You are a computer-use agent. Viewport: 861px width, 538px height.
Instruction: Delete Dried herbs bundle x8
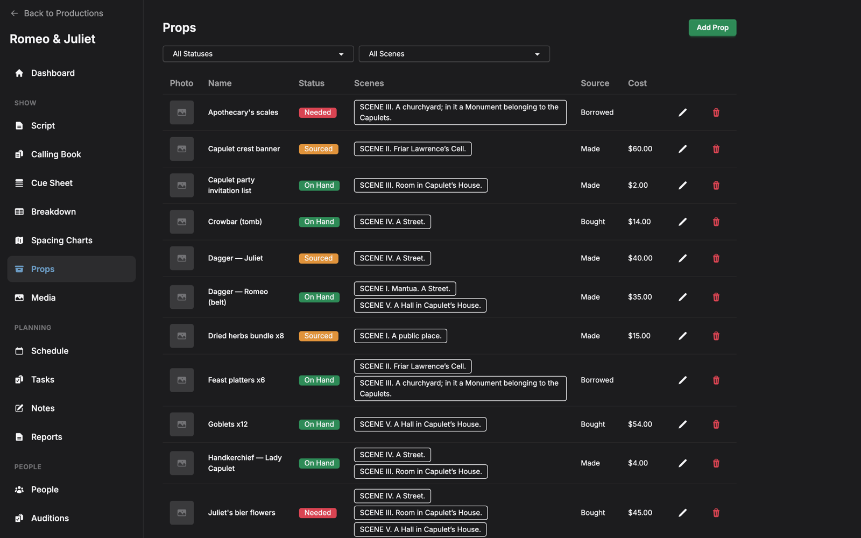[x=716, y=336]
